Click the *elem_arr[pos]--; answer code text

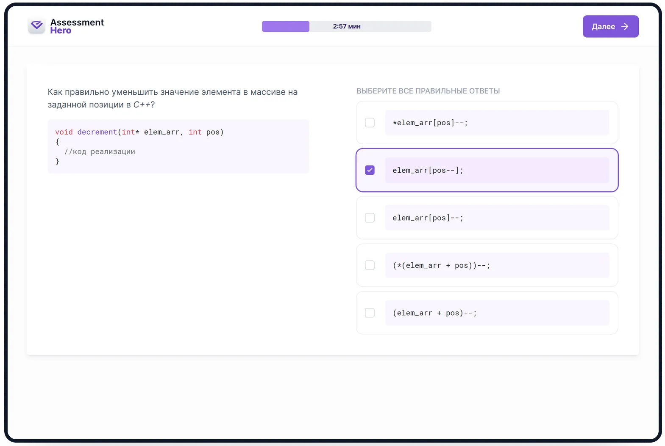click(430, 123)
